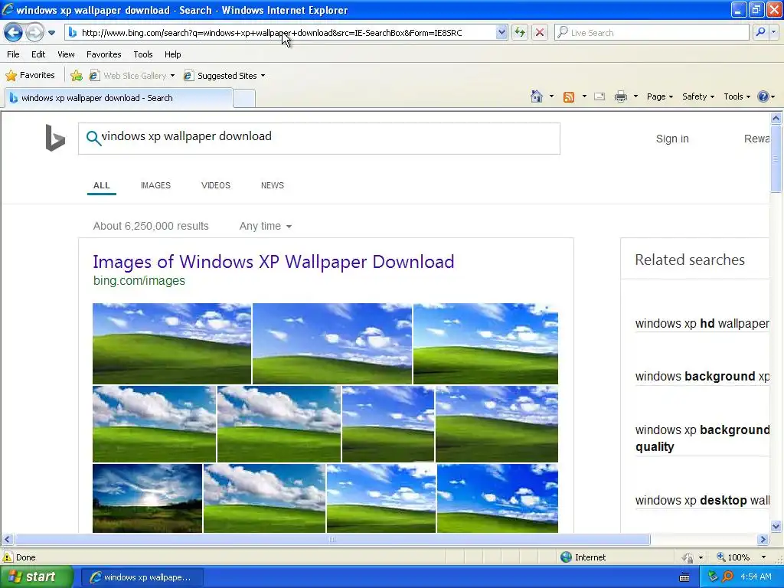Switch to the VIDEOS results tab
Screen dimensions: 784x588
point(215,185)
